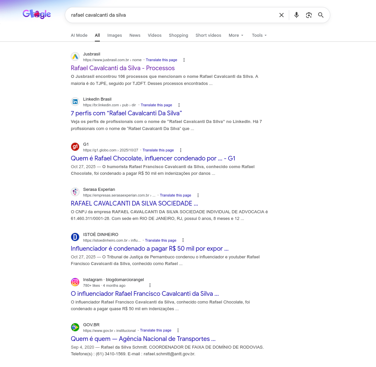Translate the LinkedIn result page

click(156, 105)
